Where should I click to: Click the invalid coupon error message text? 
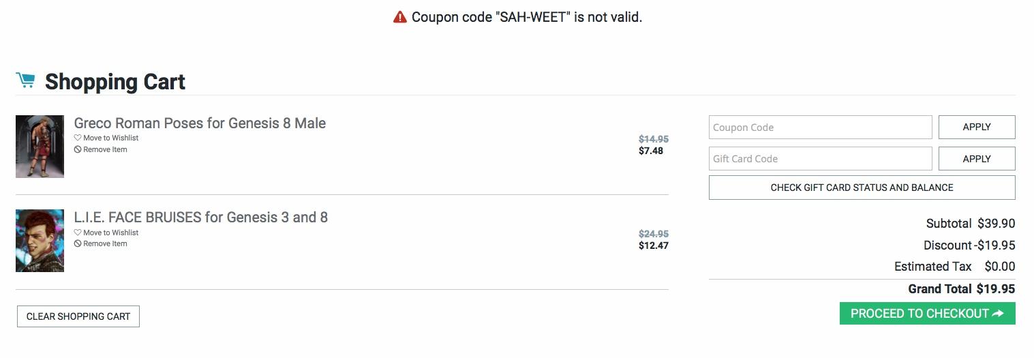coord(527,17)
